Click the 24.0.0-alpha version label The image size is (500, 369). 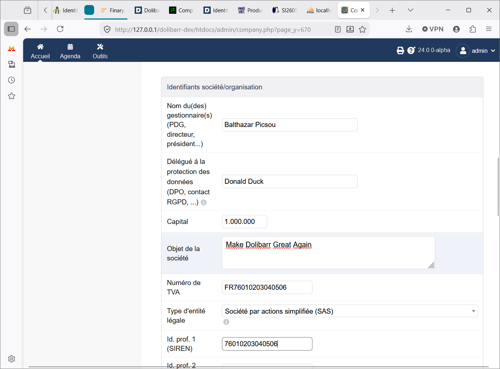[x=434, y=50]
